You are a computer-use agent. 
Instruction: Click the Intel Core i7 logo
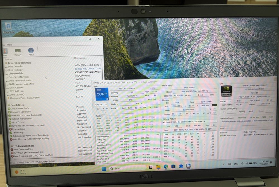[x=102, y=94]
